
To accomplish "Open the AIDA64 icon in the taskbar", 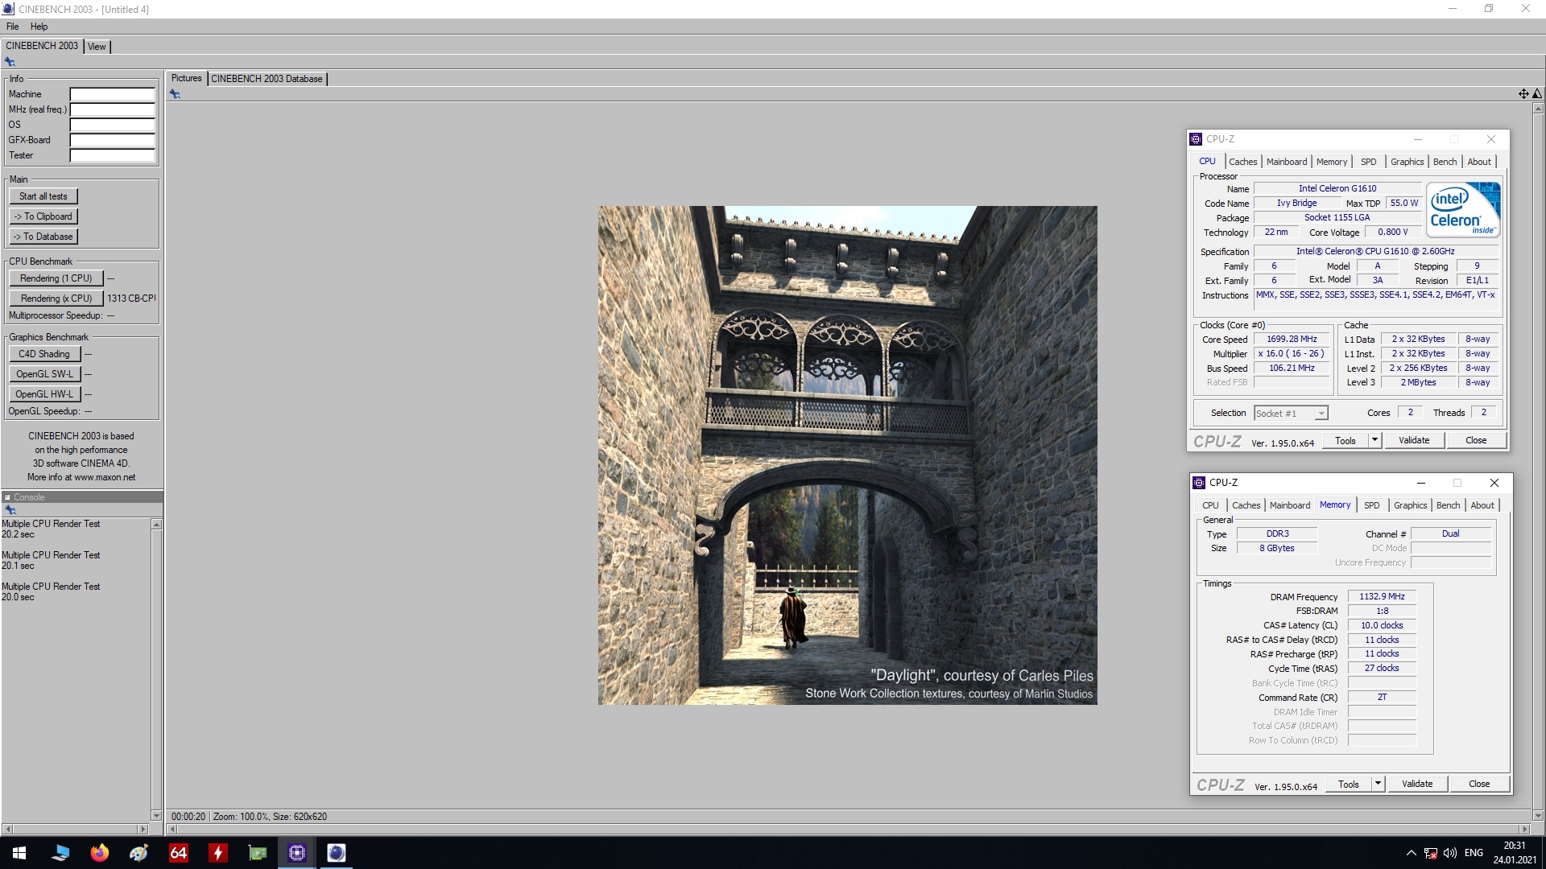I will 178,853.
